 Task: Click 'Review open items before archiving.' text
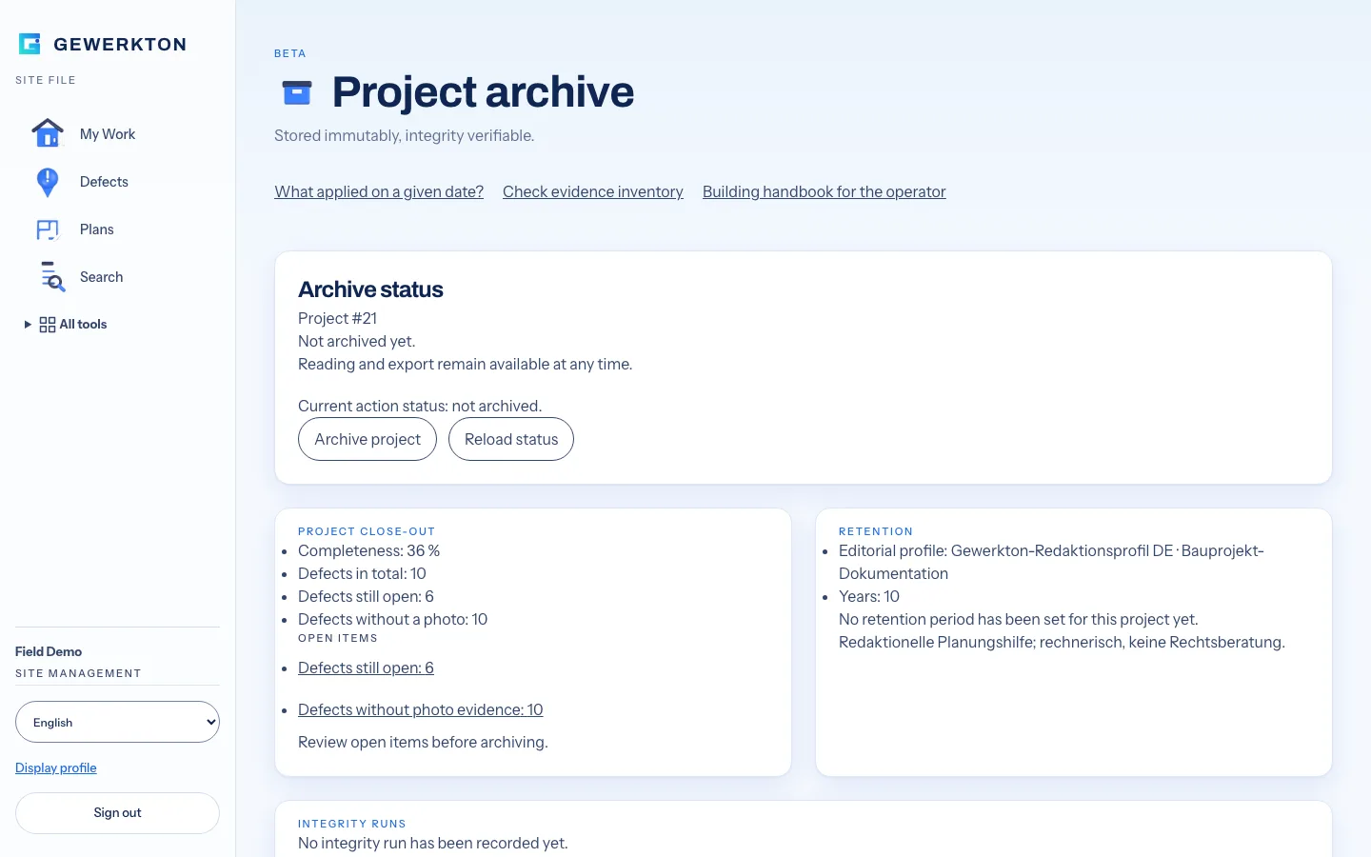point(423,742)
